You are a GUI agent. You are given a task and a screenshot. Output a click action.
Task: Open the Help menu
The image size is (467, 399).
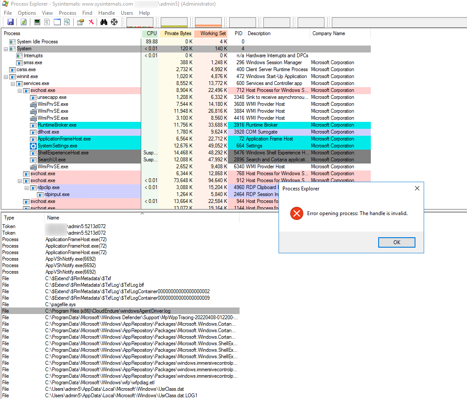tap(144, 13)
